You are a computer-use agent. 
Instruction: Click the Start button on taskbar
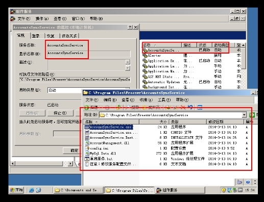click(16, 190)
